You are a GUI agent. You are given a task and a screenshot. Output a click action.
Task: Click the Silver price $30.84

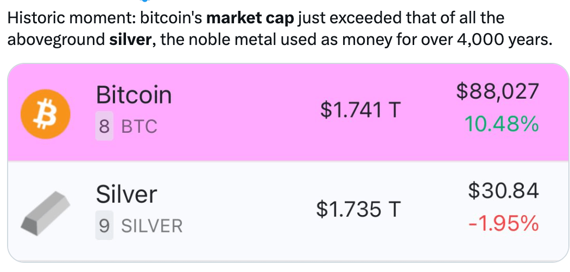[503, 190]
